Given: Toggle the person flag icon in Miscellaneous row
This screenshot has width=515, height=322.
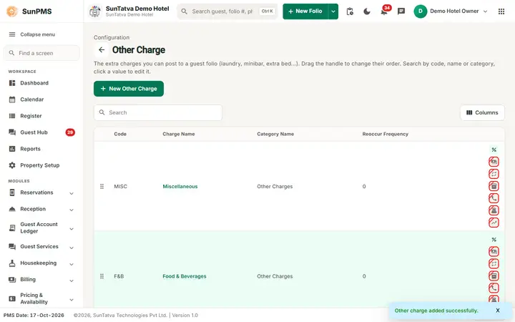Looking at the screenshot, I should tap(494, 210).
